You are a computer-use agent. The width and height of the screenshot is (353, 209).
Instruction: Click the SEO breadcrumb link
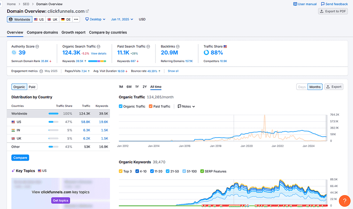pos(26,4)
